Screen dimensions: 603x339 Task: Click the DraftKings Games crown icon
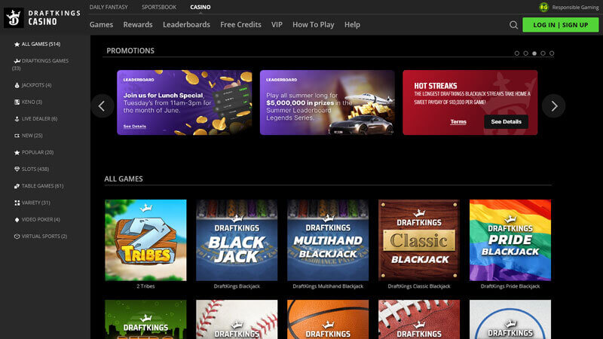click(x=17, y=61)
